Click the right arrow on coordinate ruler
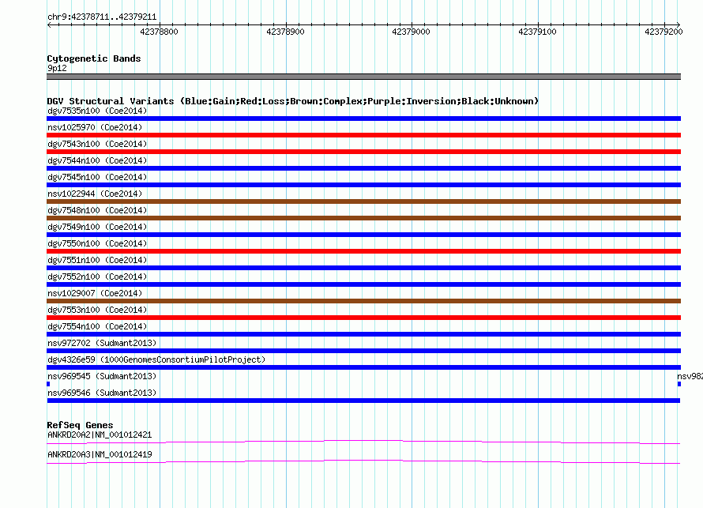Screen dimensions: 703x508 678,24
